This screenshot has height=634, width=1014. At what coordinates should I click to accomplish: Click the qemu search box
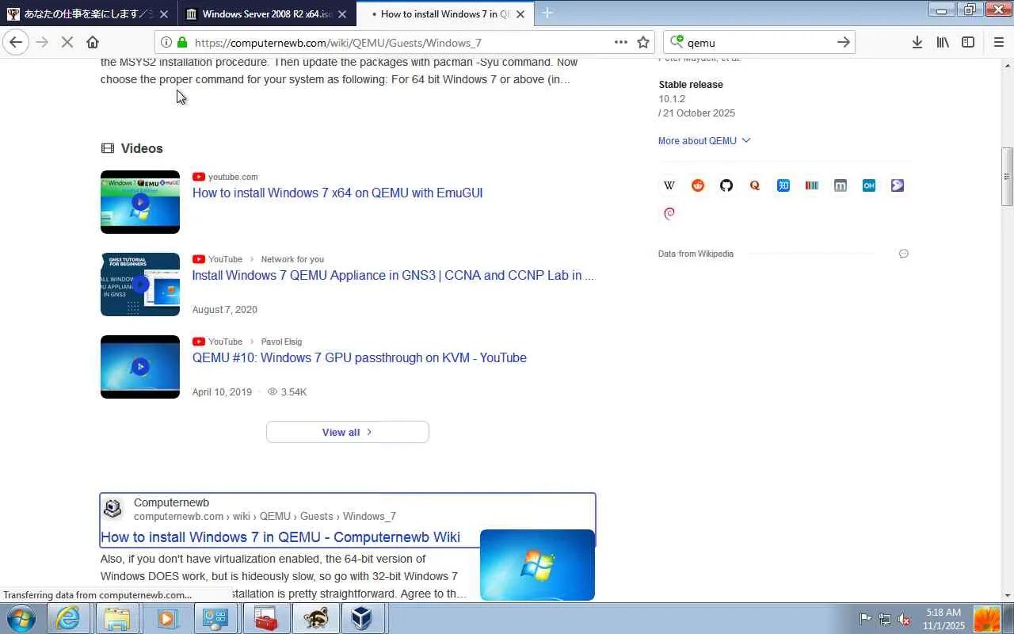click(x=758, y=43)
